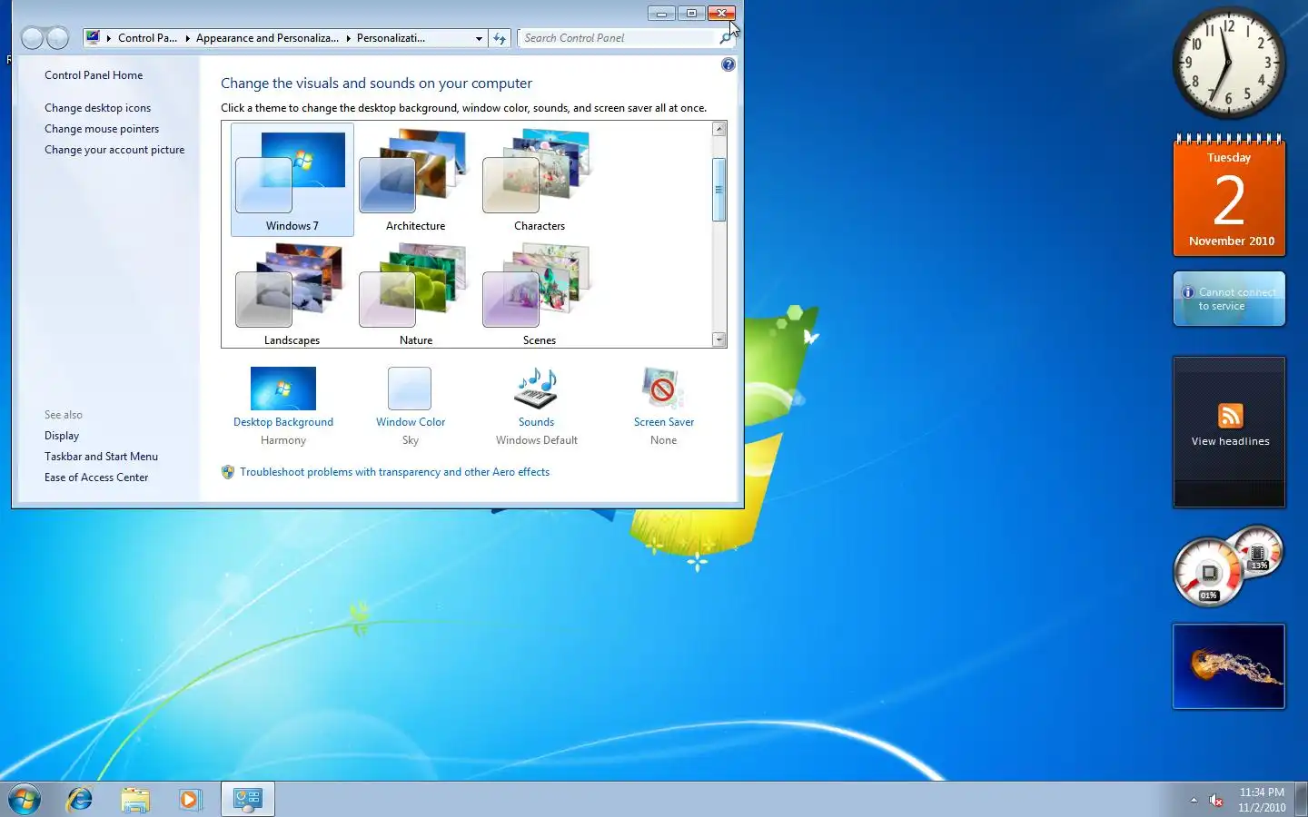Open Change mouse pointers link
Image resolution: width=1308 pixels, height=817 pixels.
[102, 129]
